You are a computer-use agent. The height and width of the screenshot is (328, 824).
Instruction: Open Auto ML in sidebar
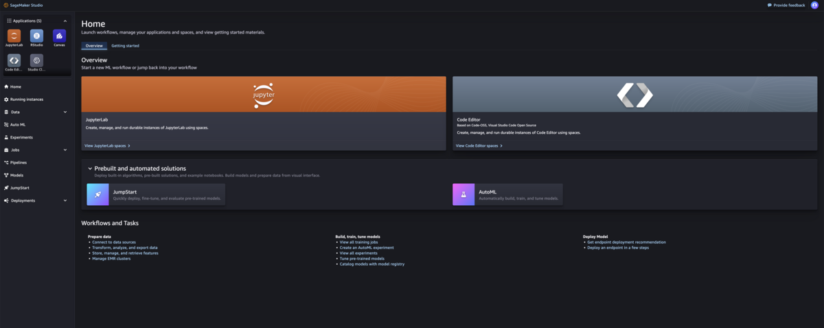[17, 125]
